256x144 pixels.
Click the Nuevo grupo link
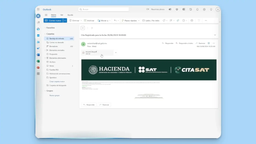point(54,95)
